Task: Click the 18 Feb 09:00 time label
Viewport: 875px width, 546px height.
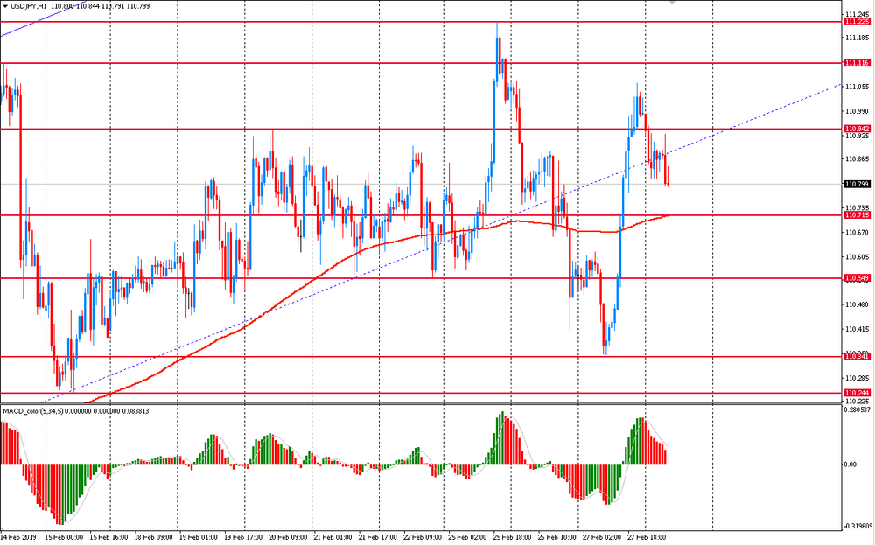Action: [153, 537]
